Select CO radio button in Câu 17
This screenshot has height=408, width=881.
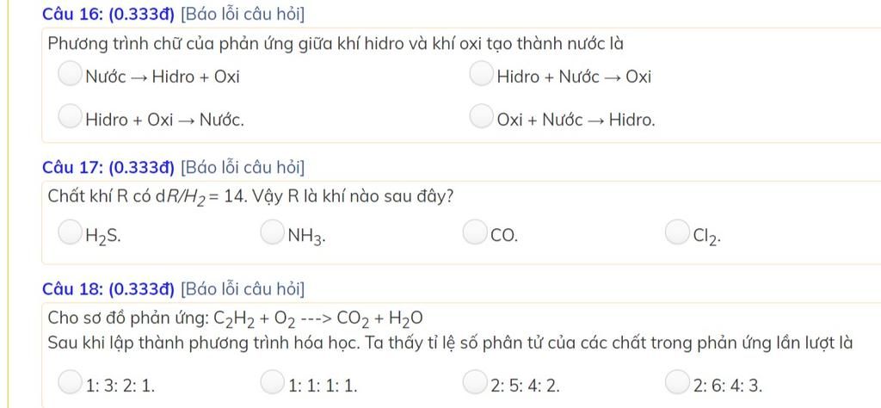[474, 233]
